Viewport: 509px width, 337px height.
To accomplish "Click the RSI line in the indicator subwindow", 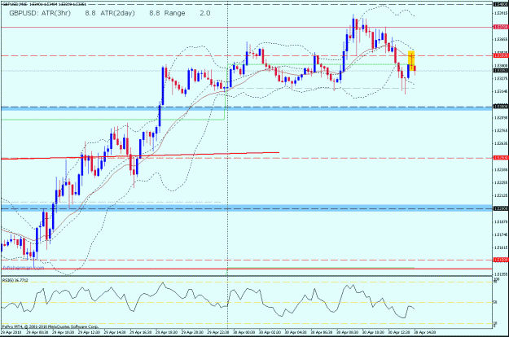I will 208,300.
